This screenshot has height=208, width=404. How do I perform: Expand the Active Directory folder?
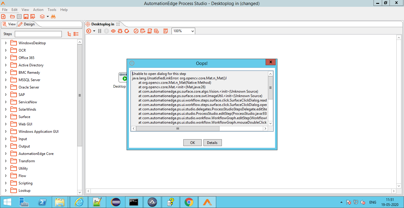click(6, 65)
